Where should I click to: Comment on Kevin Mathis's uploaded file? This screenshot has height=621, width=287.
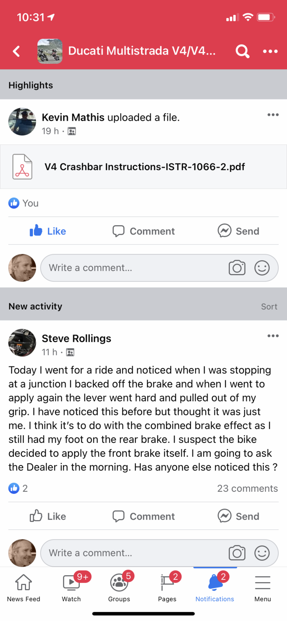click(x=144, y=231)
